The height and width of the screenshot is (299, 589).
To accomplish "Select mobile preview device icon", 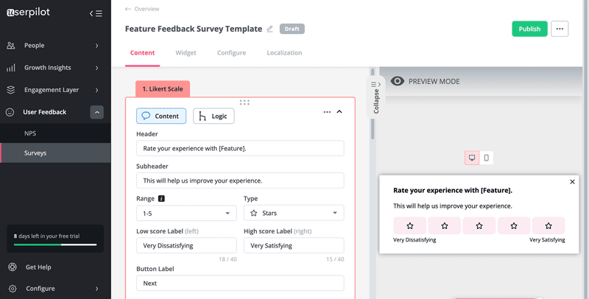I will (x=487, y=158).
